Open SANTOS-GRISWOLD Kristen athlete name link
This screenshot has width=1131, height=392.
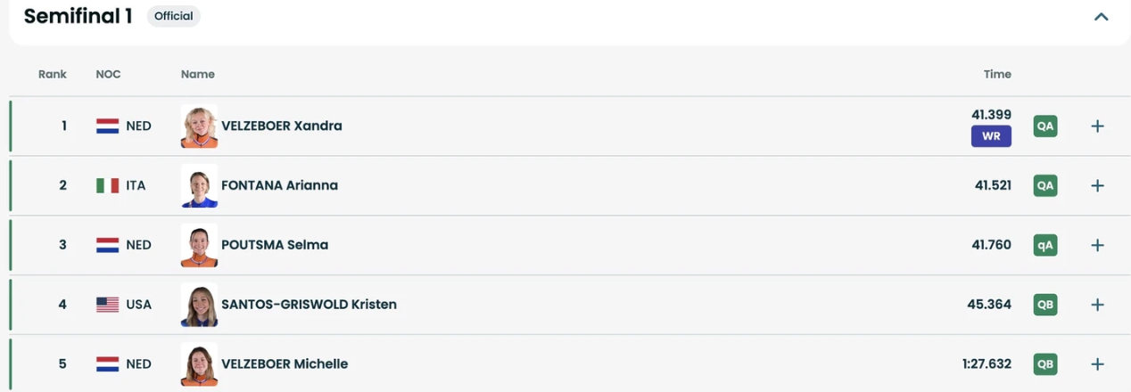click(x=309, y=305)
